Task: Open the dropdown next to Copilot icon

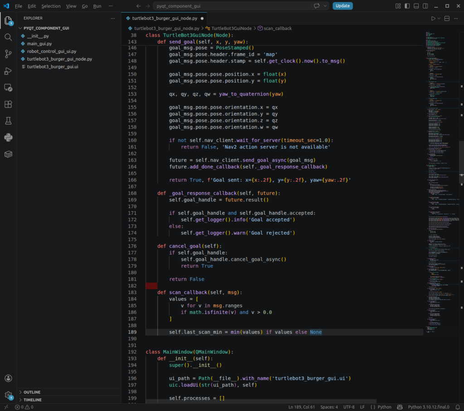Action: point(325,6)
